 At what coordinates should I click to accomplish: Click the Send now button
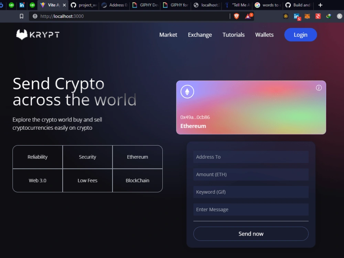[251, 234]
